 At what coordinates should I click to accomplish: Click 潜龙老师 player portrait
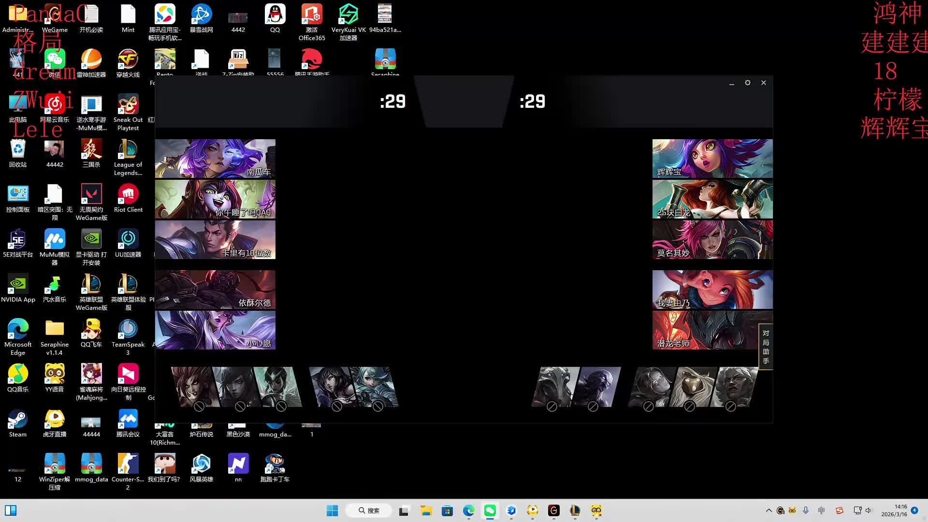click(706, 330)
